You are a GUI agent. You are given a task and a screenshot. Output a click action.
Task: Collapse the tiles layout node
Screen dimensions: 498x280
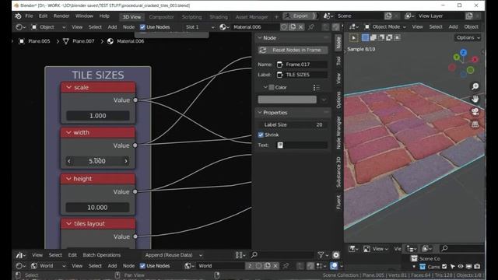click(x=68, y=224)
